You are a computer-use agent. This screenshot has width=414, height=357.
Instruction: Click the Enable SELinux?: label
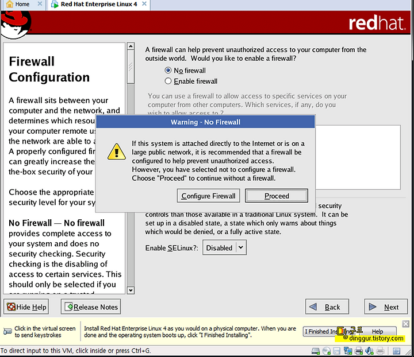[171, 248]
